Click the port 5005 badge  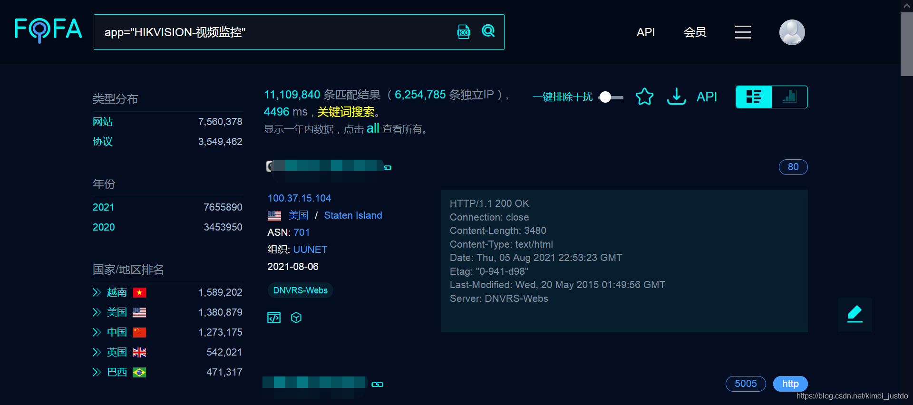tap(746, 384)
